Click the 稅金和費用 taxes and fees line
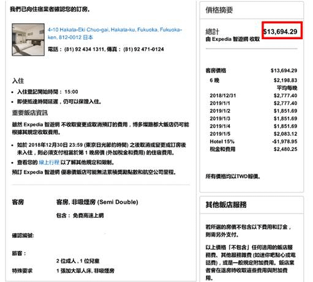The width and height of the screenshot is (313, 282). (253, 149)
